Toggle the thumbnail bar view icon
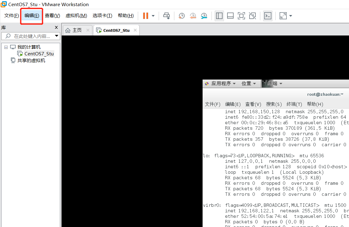 (230, 16)
